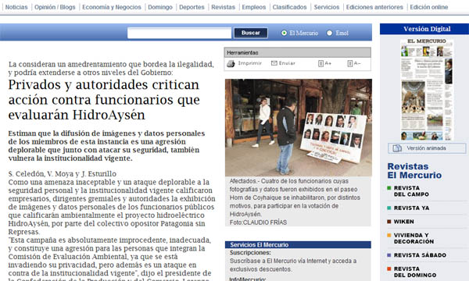This screenshot has width=469, height=281.
Task: Click the green square beside Revista del Campo
Action: pyautogui.click(x=388, y=188)
